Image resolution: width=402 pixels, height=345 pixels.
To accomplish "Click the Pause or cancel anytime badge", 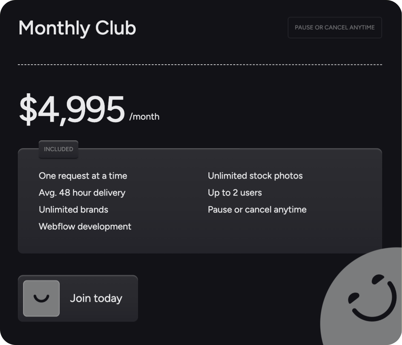I will click(x=335, y=28).
